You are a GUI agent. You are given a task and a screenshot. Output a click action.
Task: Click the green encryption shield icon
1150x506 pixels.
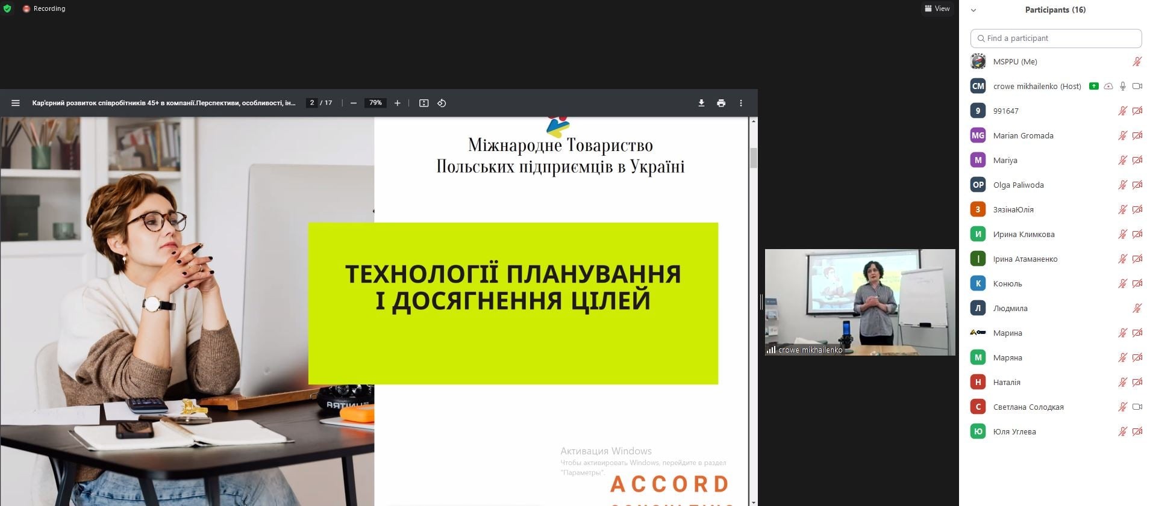7,8
